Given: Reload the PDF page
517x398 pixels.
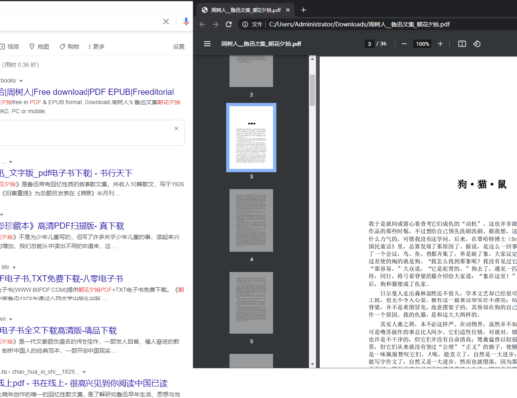Looking at the screenshot, I should (229, 24).
